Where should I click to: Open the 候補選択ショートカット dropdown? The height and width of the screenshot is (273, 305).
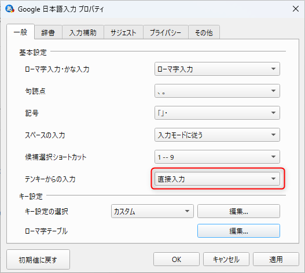click(x=217, y=157)
